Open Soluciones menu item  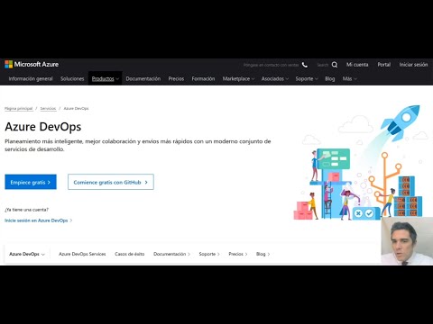click(72, 78)
